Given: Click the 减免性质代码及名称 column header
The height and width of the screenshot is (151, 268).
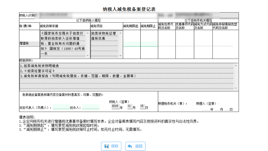Looking at the screenshot, I should pos(166,26).
